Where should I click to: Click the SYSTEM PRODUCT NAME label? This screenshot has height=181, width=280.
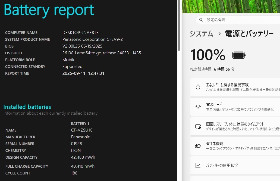click(27, 39)
